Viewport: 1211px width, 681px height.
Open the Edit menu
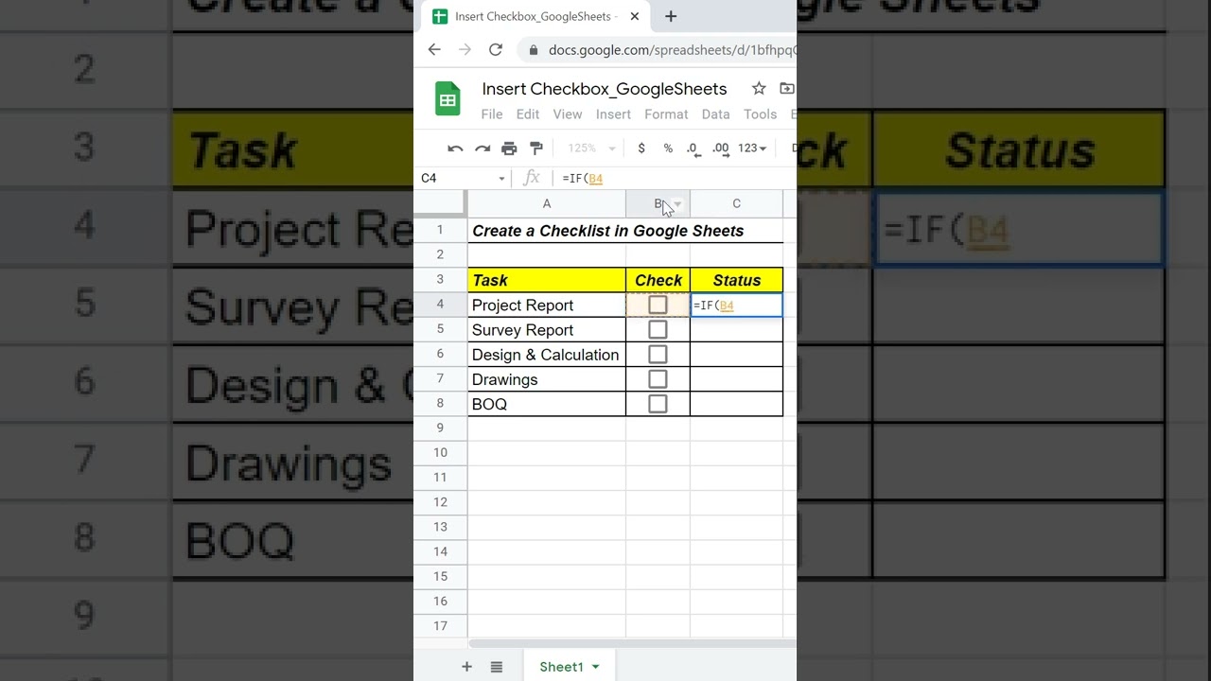[x=528, y=114]
